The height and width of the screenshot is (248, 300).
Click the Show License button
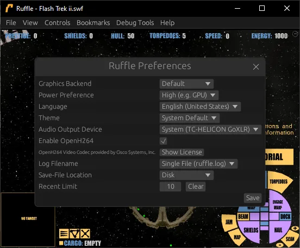pyautogui.click(x=182, y=152)
